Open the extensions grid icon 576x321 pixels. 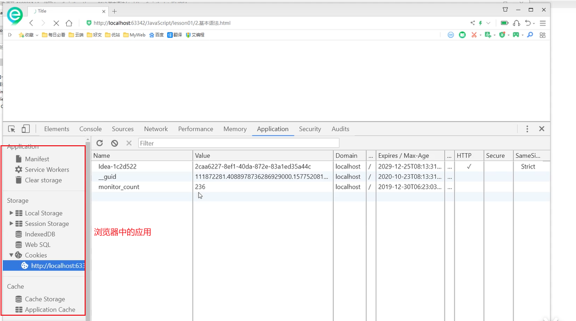pos(542,35)
